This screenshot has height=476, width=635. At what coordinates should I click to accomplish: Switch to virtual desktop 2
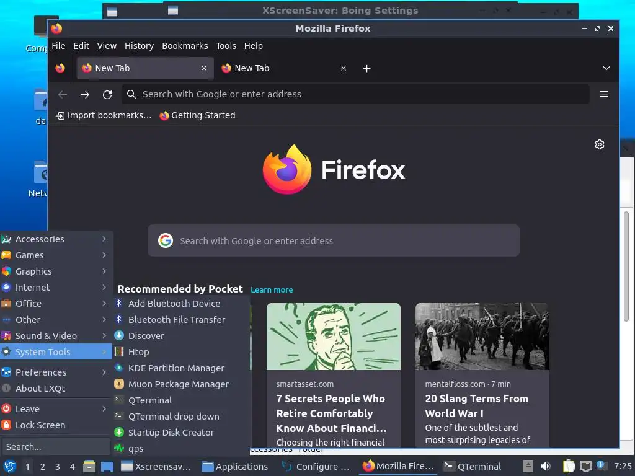(43, 467)
